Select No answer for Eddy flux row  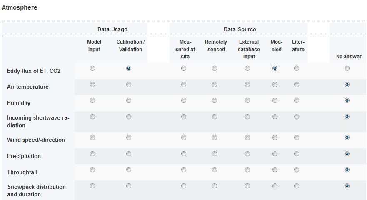347,68
